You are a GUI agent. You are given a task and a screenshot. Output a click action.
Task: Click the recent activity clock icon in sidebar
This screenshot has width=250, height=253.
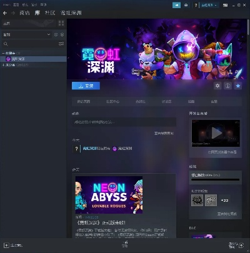56,34
